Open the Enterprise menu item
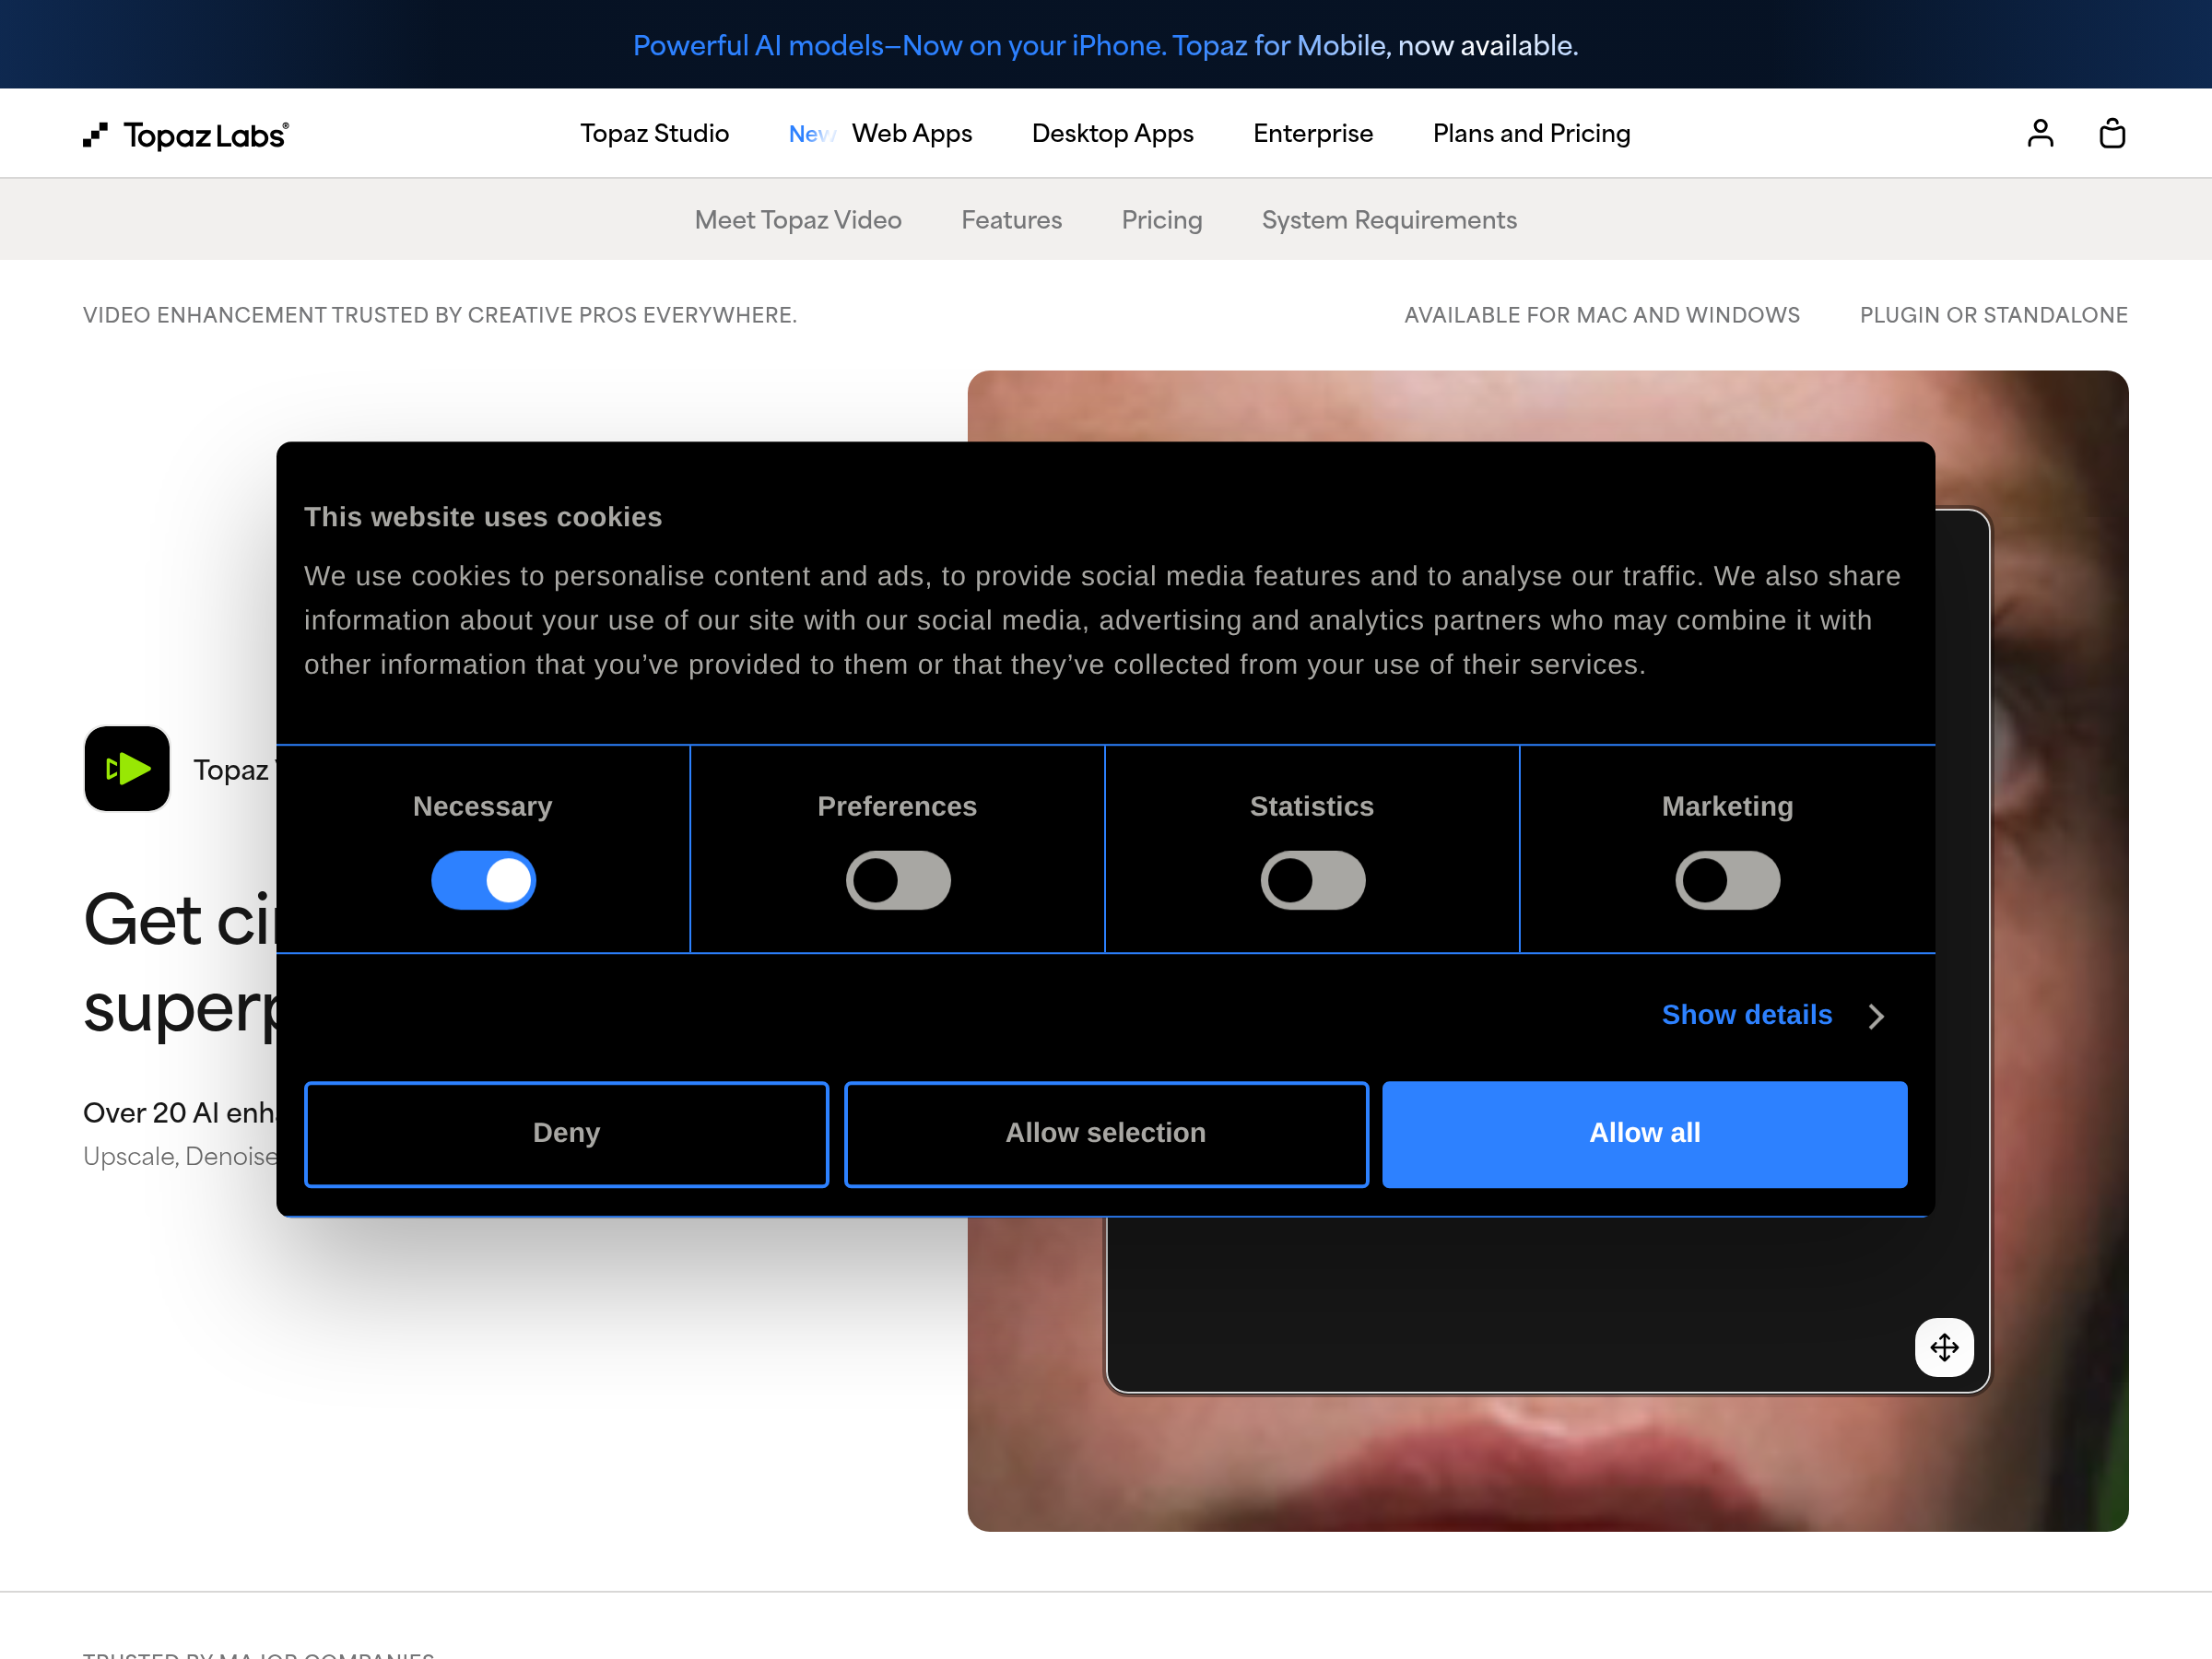The image size is (2212, 1659). click(1312, 133)
